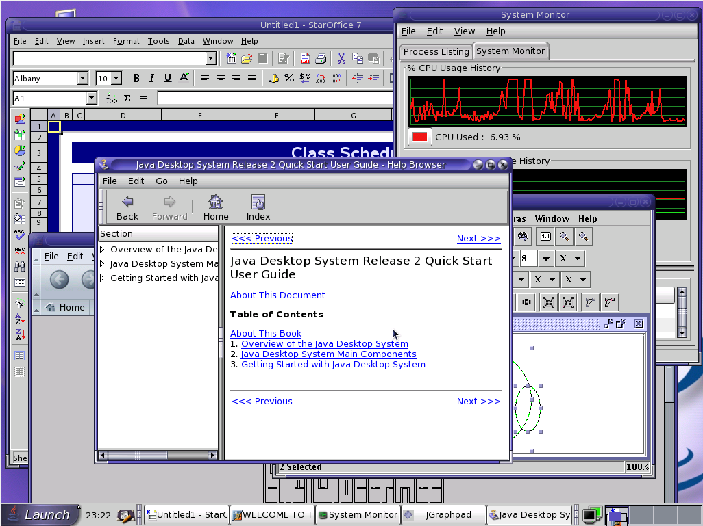
Task: Click column header F in spreadsheet
Action: 277,116
